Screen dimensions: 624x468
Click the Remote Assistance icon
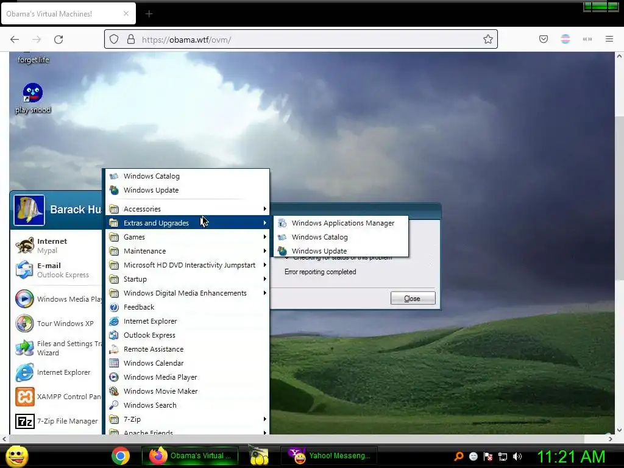coord(114,349)
